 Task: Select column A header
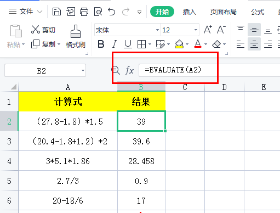[x=68, y=87]
